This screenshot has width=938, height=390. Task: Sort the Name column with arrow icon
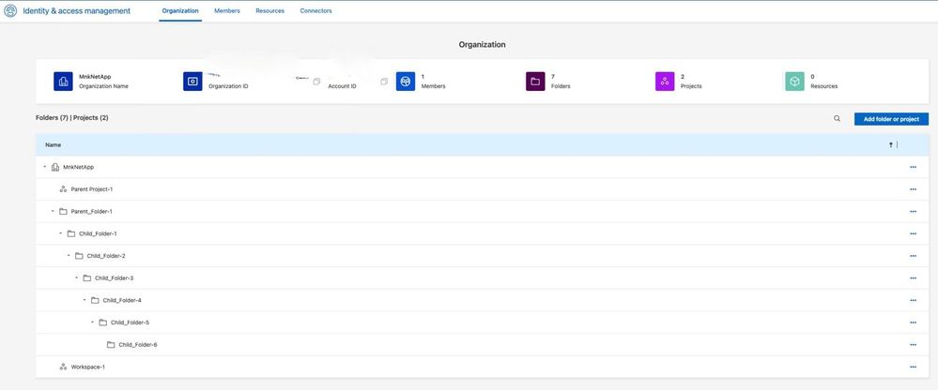point(891,144)
